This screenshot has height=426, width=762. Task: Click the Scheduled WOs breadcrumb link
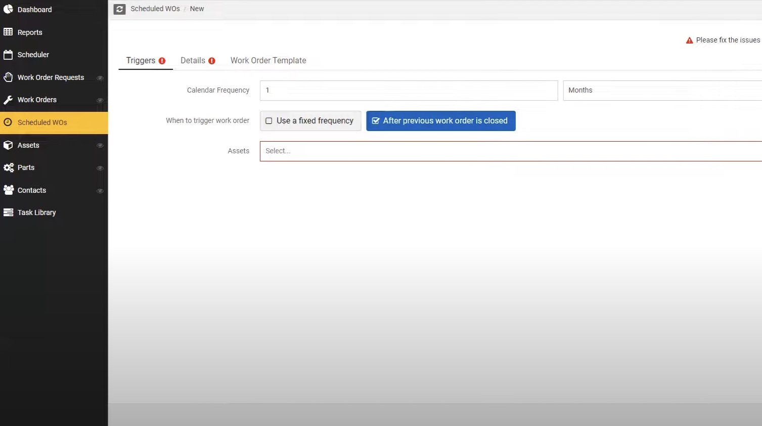click(155, 9)
